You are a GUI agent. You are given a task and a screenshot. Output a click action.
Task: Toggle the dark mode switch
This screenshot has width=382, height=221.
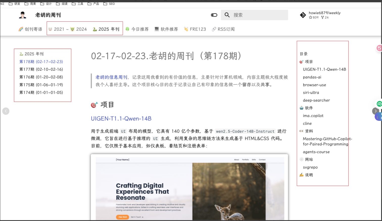coord(214,15)
